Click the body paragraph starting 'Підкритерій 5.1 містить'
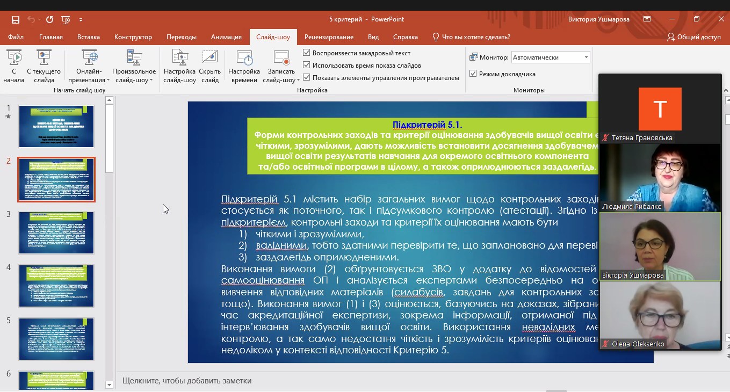730x392 pixels. [409, 210]
